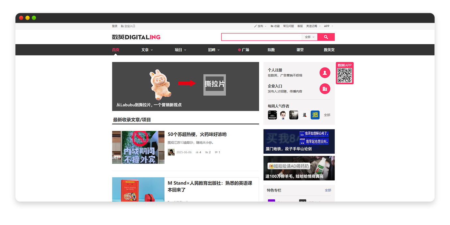Click the text 在数英，广告营销不烦恼
This screenshot has height=225, width=450.
[285, 76]
